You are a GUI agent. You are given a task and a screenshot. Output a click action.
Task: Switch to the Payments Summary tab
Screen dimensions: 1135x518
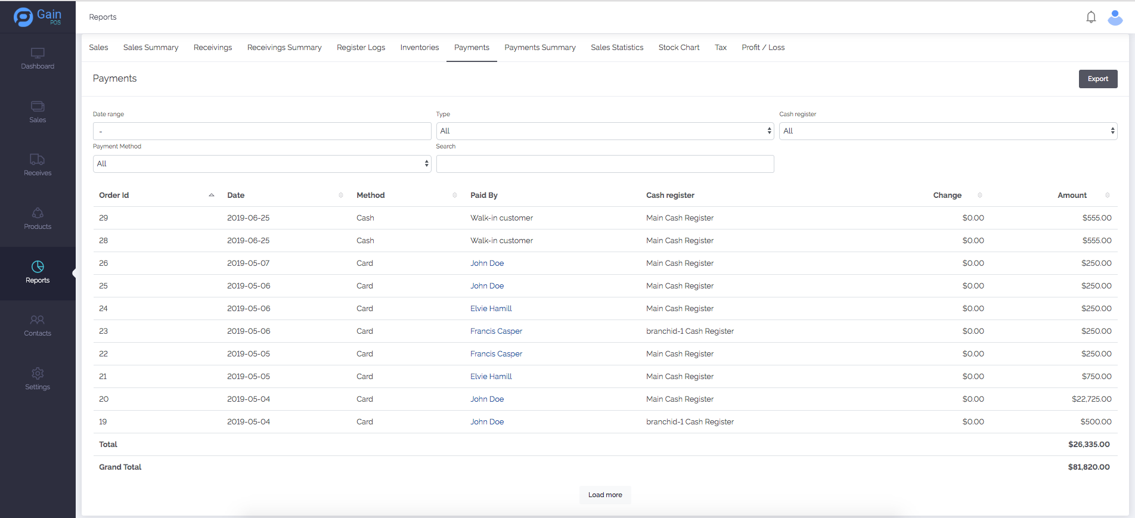pyautogui.click(x=539, y=48)
